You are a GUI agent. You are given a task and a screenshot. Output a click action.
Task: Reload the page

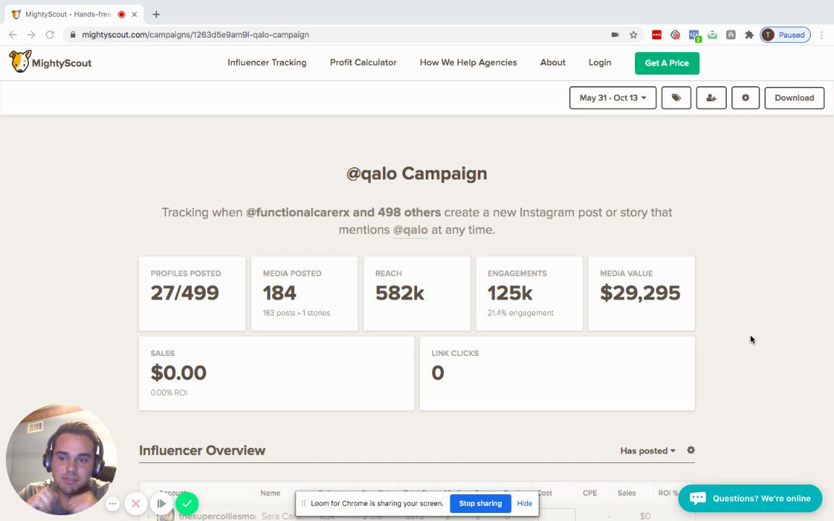coord(50,35)
